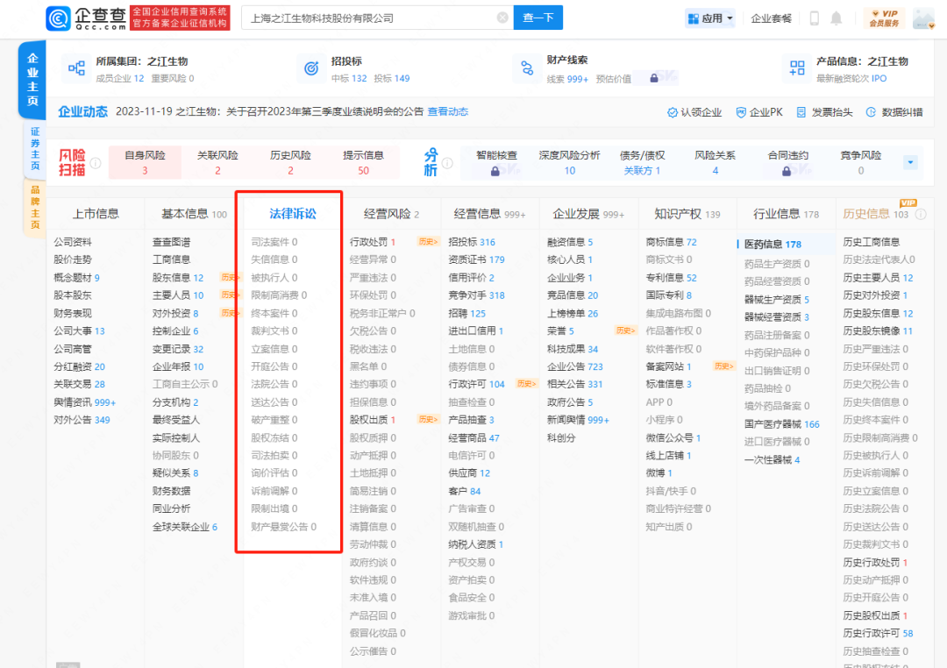947x668 pixels.
Task: Select the 行业信息 tab header
Action: pos(786,214)
